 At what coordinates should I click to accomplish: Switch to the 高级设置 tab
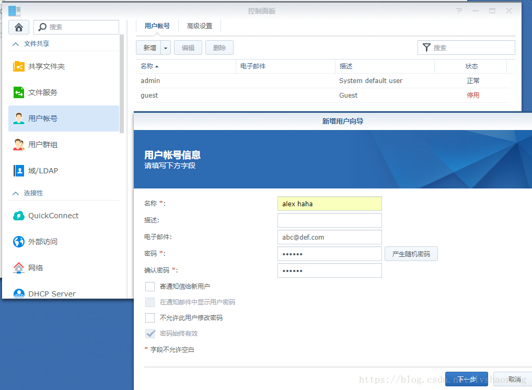[x=200, y=26]
